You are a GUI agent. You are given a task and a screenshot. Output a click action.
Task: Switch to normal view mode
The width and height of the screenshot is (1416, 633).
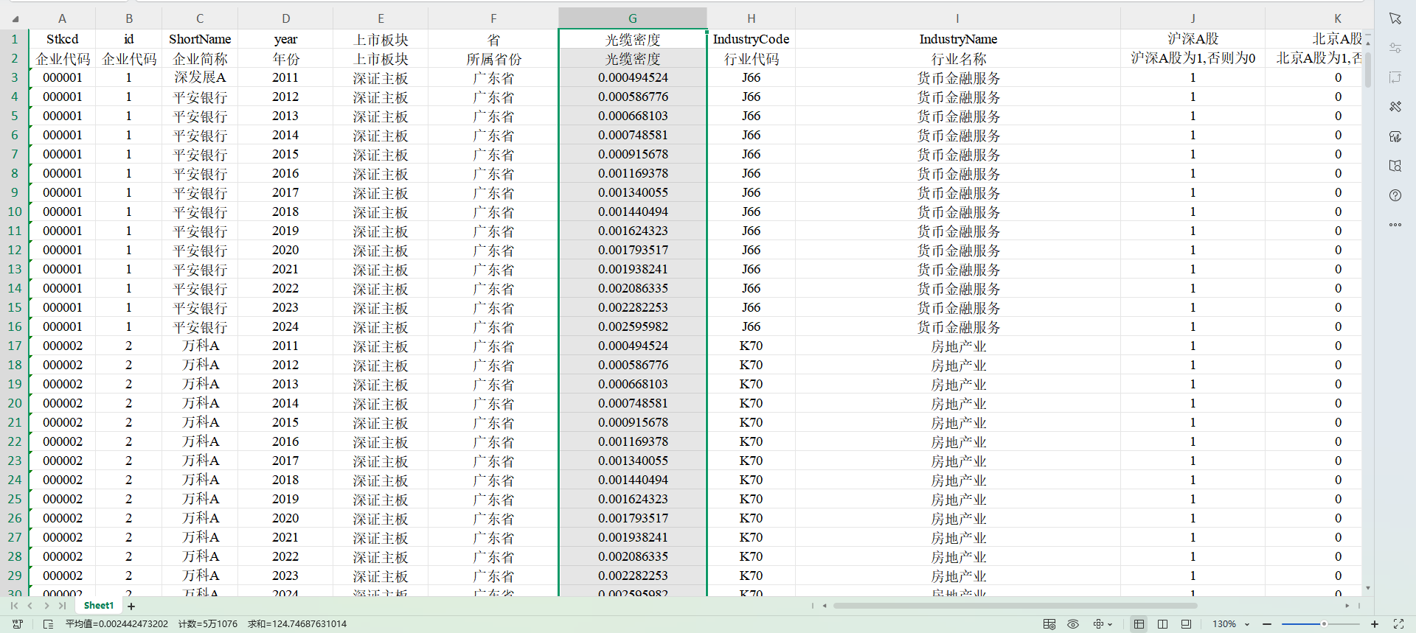pyautogui.click(x=1139, y=624)
